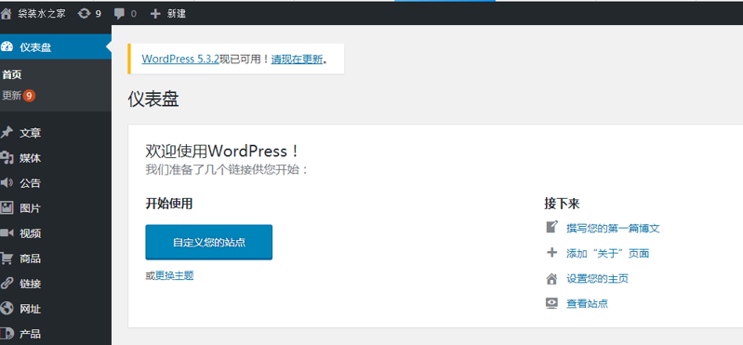The height and width of the screenshot is (345, 743).
Task: Click the orange 9 update badge
Action: pyautogui.click(x=30, y=96)
